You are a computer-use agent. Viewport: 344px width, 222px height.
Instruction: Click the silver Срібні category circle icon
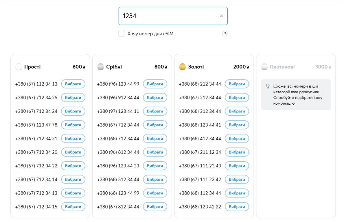click(x=101, y=67)
